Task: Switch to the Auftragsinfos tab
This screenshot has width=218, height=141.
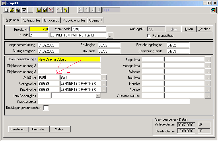Action: pyautogui.click(x=32, y=20)
